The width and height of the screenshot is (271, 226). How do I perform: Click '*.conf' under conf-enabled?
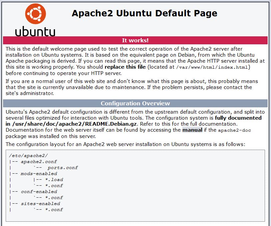[54, 197]
